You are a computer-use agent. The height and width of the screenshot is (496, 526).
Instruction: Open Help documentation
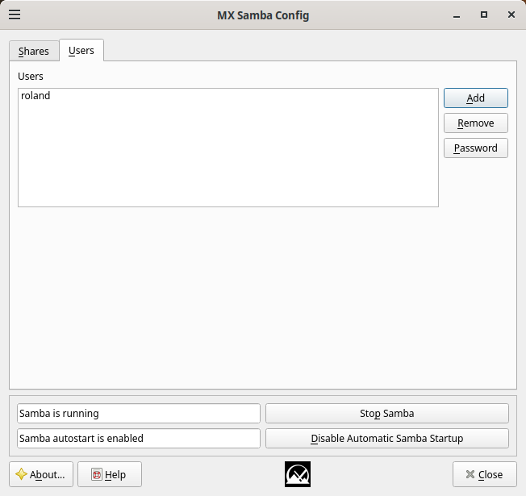pyautogui.click(x=109, y=474)
